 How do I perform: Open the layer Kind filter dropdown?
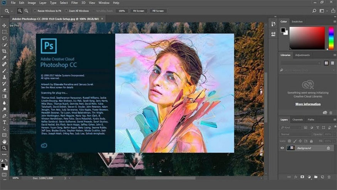coord(290,127)
